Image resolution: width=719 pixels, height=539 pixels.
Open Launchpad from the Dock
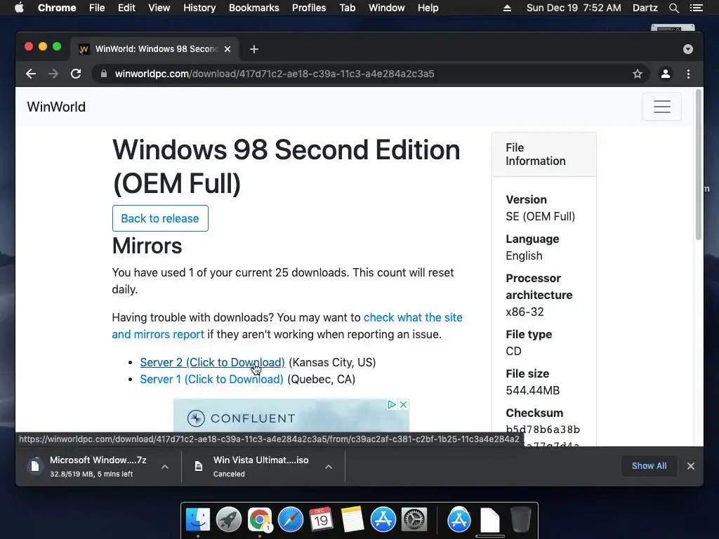(x=229, y=520)
